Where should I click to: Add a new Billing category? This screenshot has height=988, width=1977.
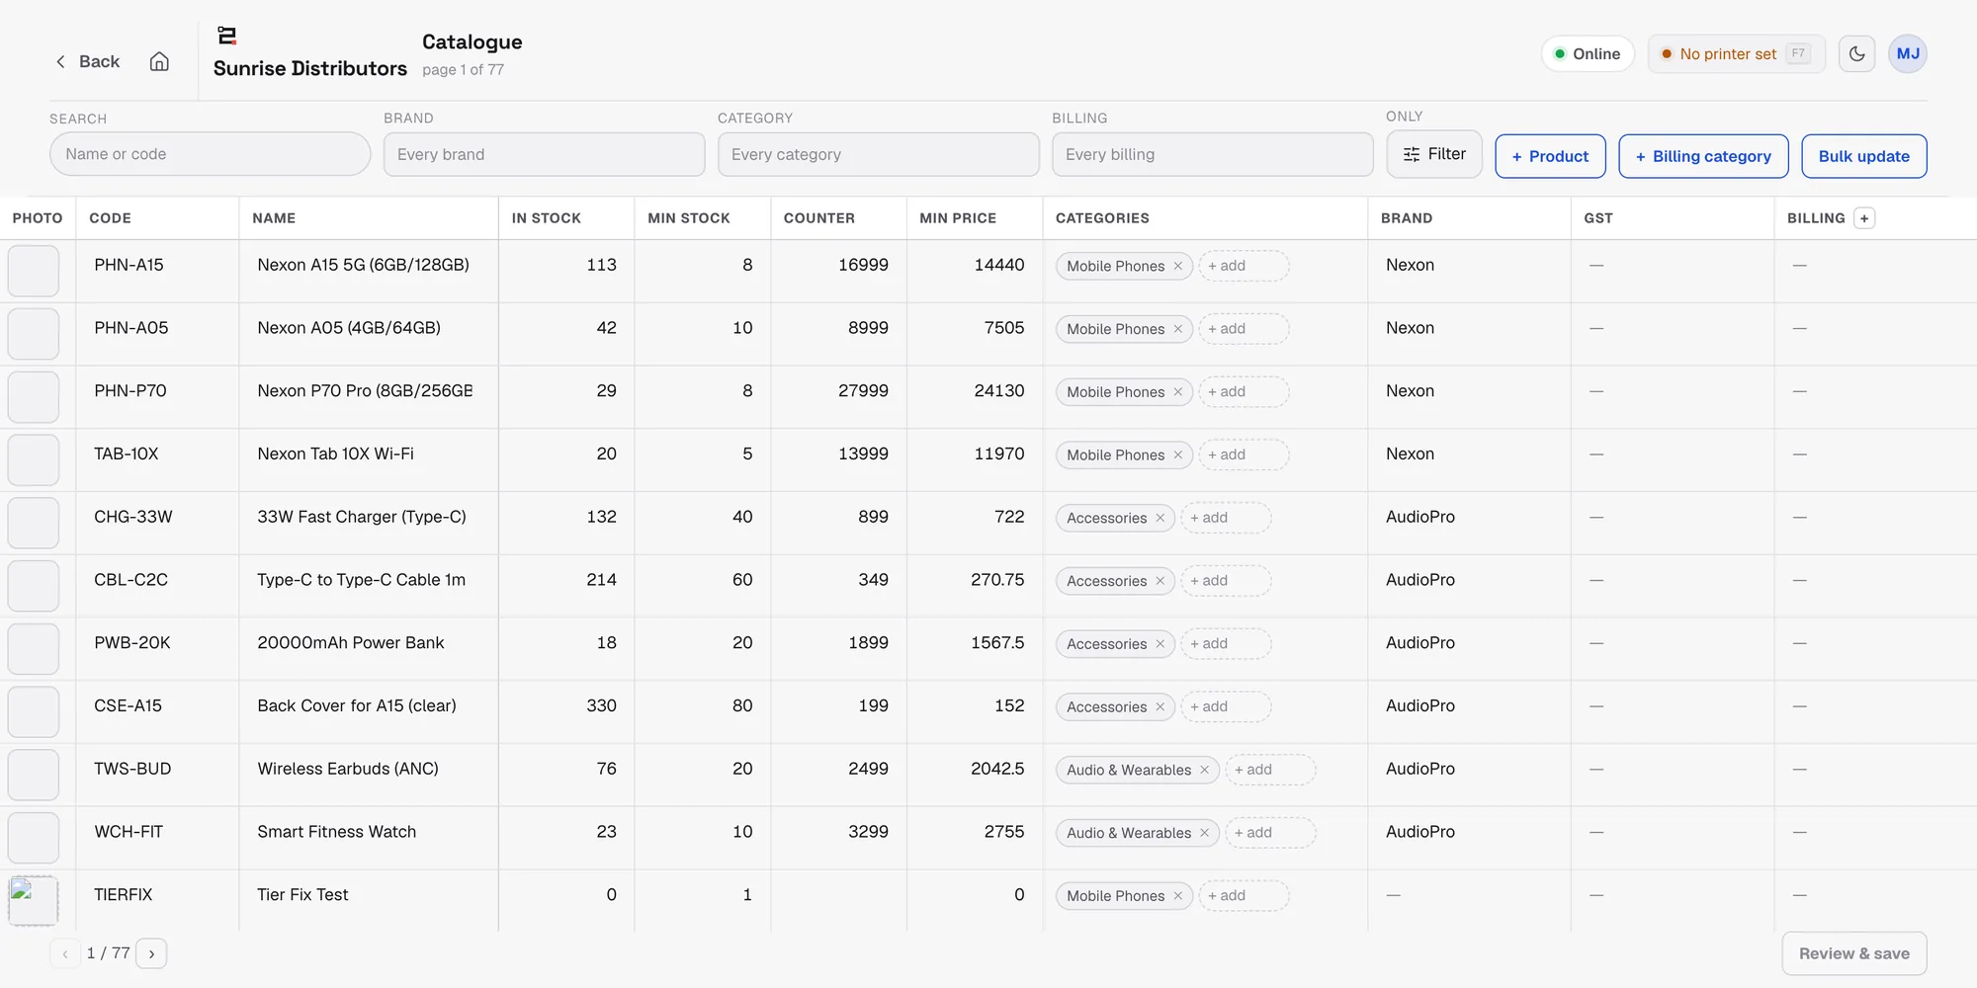(x=1703, y=156)
